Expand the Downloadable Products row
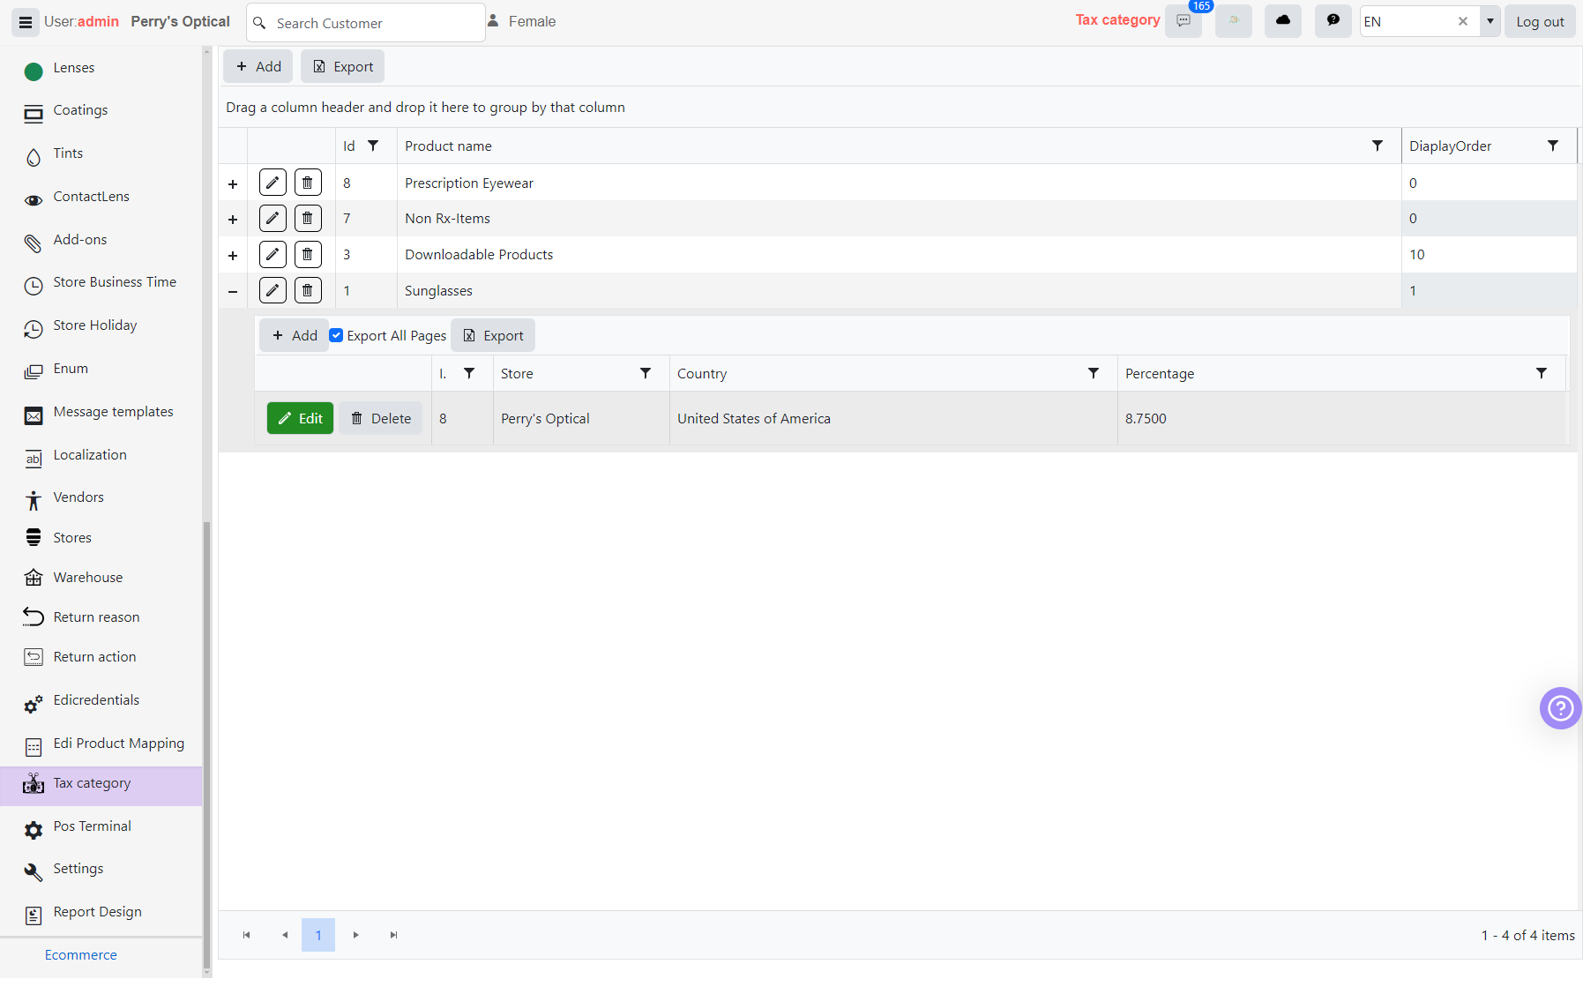Screen dimensions: 1583x994 [x=233, y=255]
